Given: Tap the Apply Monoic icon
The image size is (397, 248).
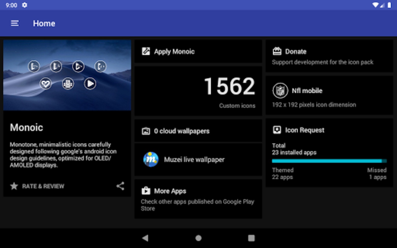Looking at the screenshot, I should pyautogui.click(x=146, y=51).
